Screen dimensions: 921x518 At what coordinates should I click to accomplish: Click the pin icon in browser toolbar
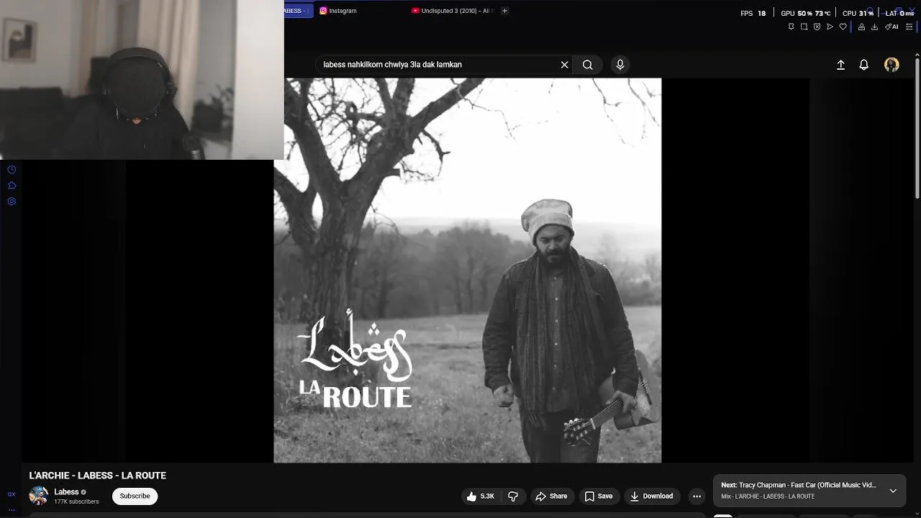[791, 27]
